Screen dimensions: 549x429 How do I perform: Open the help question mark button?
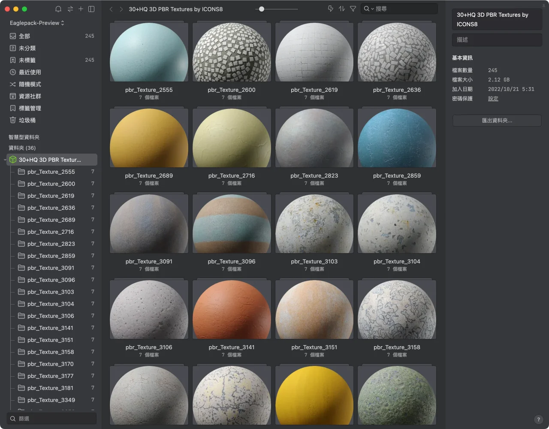(x=539, y=420)
